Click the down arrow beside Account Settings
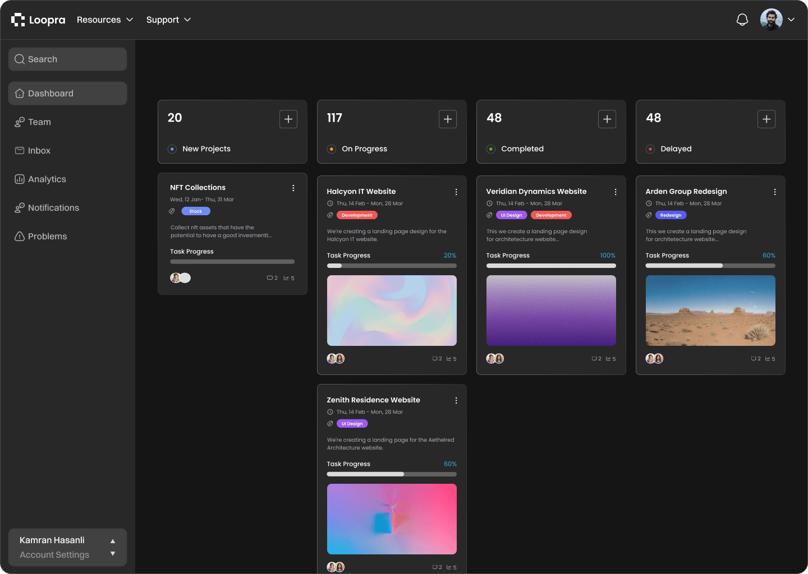Viewport: 808px width, 574px height. [113, 554]
